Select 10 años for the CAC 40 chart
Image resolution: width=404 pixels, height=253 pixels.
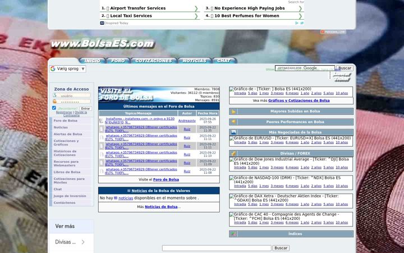(342, 223)
